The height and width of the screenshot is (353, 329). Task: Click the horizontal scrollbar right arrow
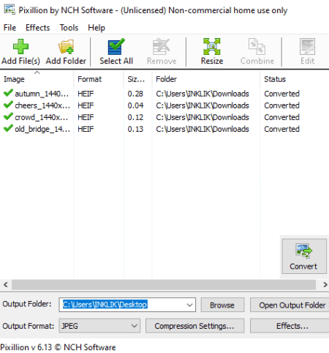tap(325, 285)
